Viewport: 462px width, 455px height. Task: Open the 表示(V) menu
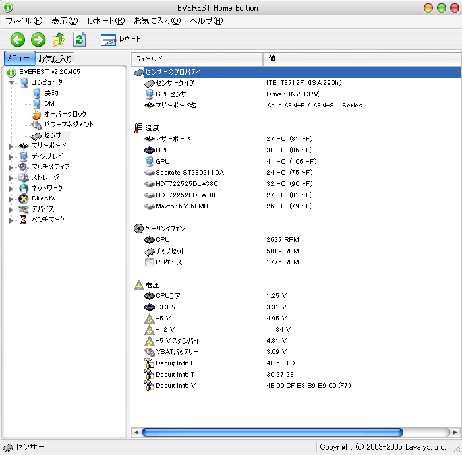point(65,21)
